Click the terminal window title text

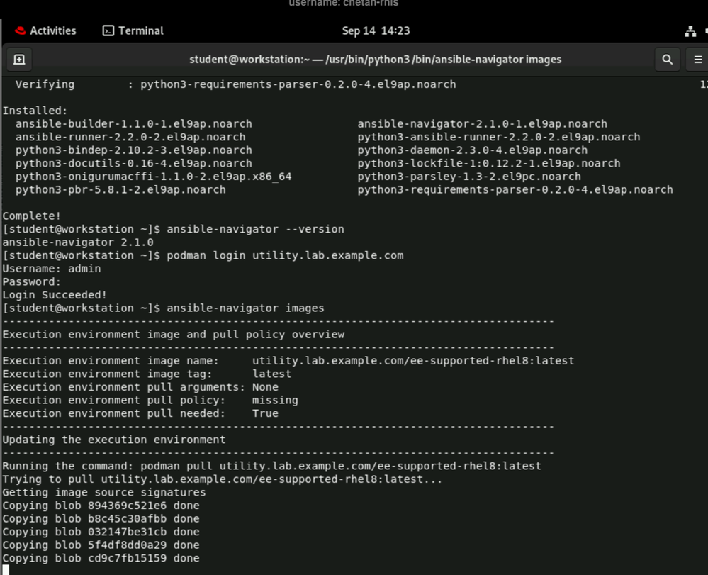pyautogui.click(x=375, y=60)
